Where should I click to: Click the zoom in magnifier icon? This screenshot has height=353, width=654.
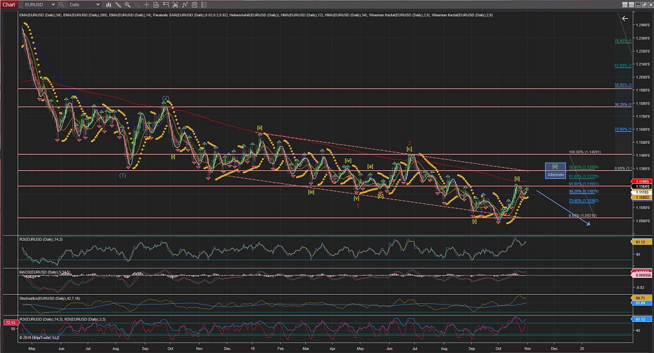pyautogui.click(x=127, y=5)
